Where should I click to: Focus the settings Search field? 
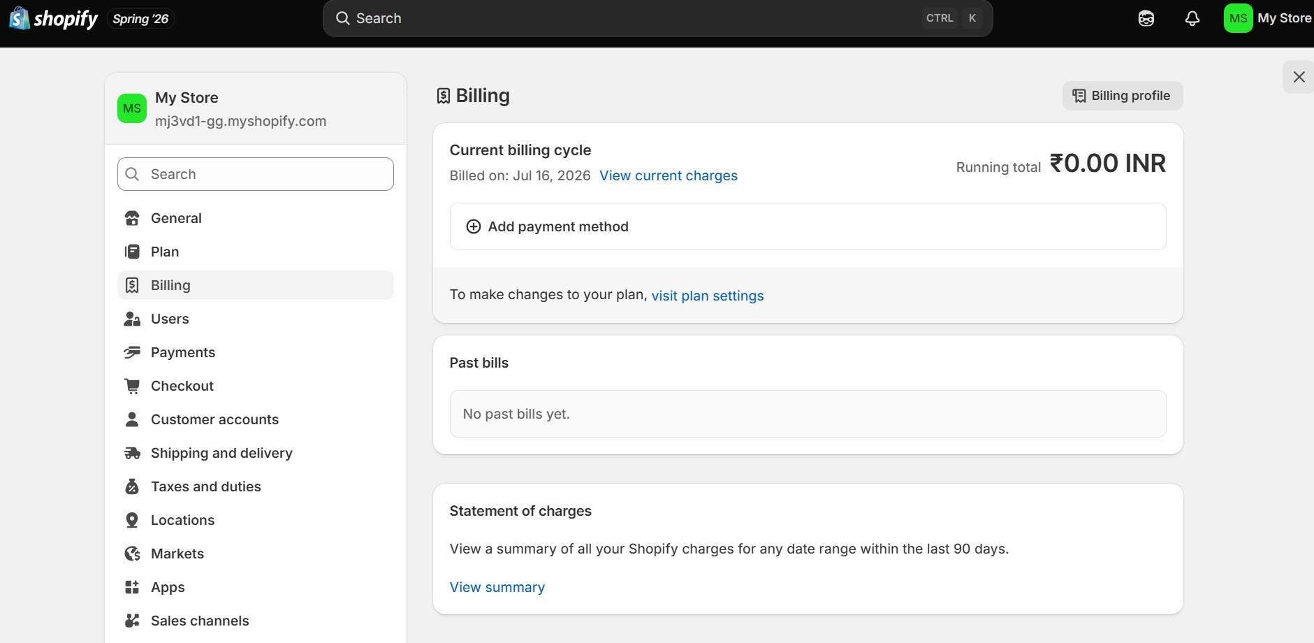tap(256, 174)
